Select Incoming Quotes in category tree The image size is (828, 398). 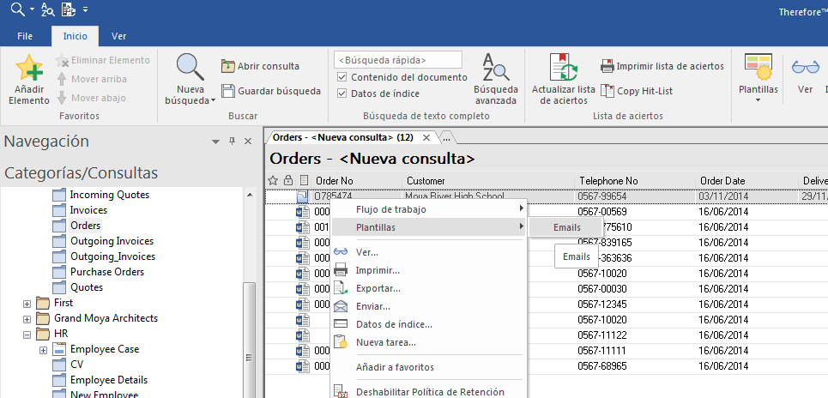coord(109,195)
